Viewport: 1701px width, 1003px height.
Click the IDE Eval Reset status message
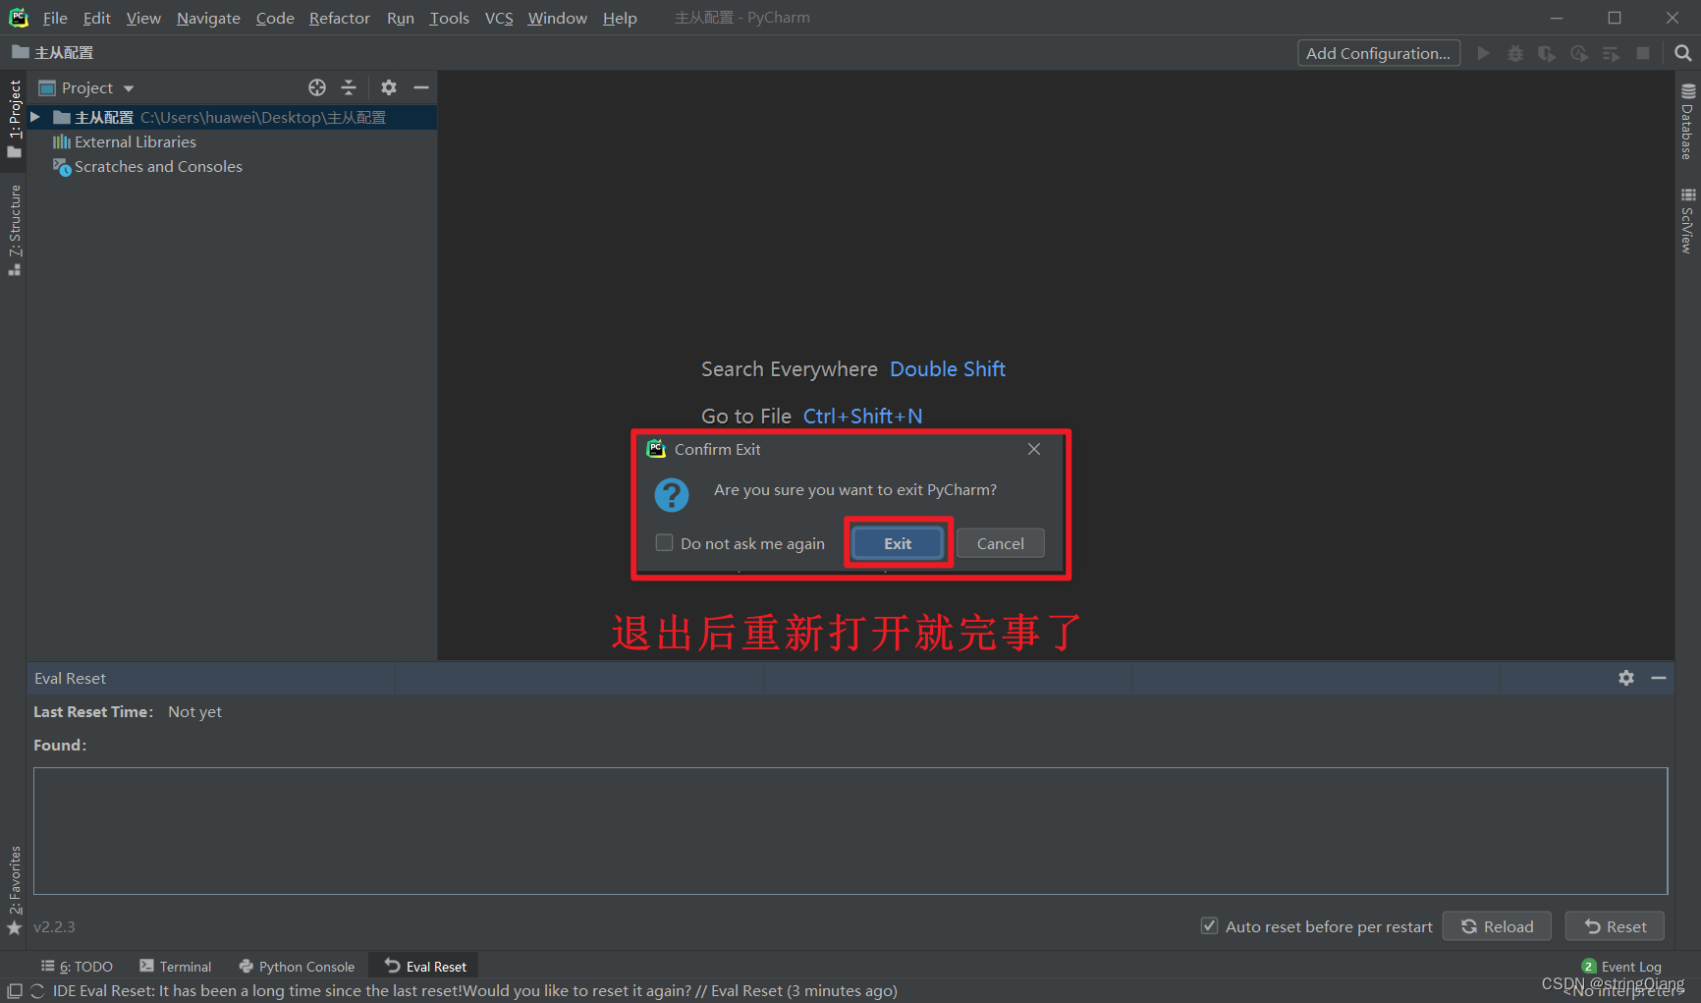tap(474, 991)
